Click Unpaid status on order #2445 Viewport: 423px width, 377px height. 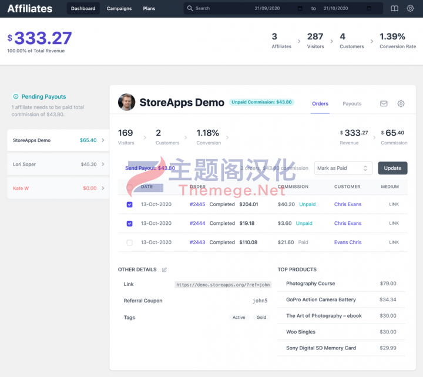(x=307, y=204)
